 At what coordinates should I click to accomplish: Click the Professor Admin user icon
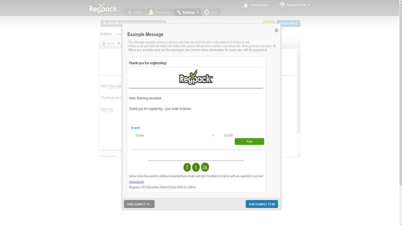pos(246,5)
